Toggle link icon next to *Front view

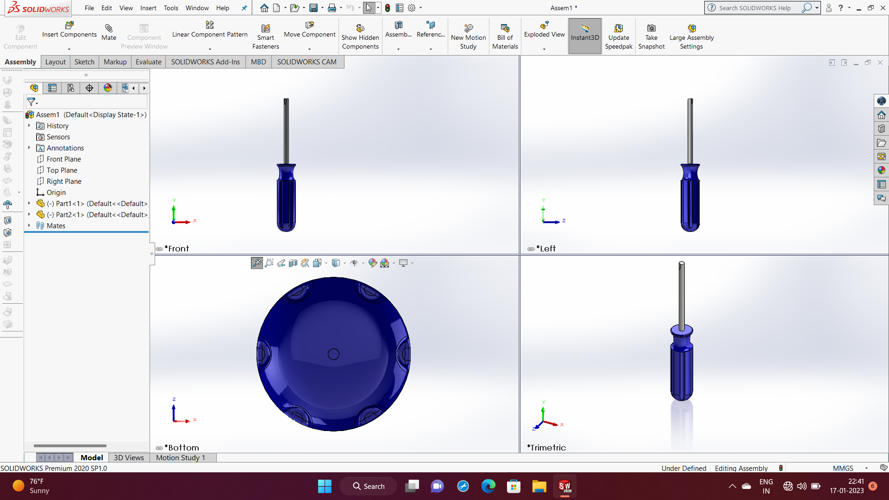pos(159,249)
